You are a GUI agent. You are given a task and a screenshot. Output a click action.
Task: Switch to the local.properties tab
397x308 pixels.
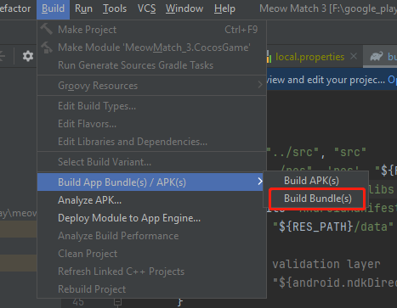click(x=309, y=57)
